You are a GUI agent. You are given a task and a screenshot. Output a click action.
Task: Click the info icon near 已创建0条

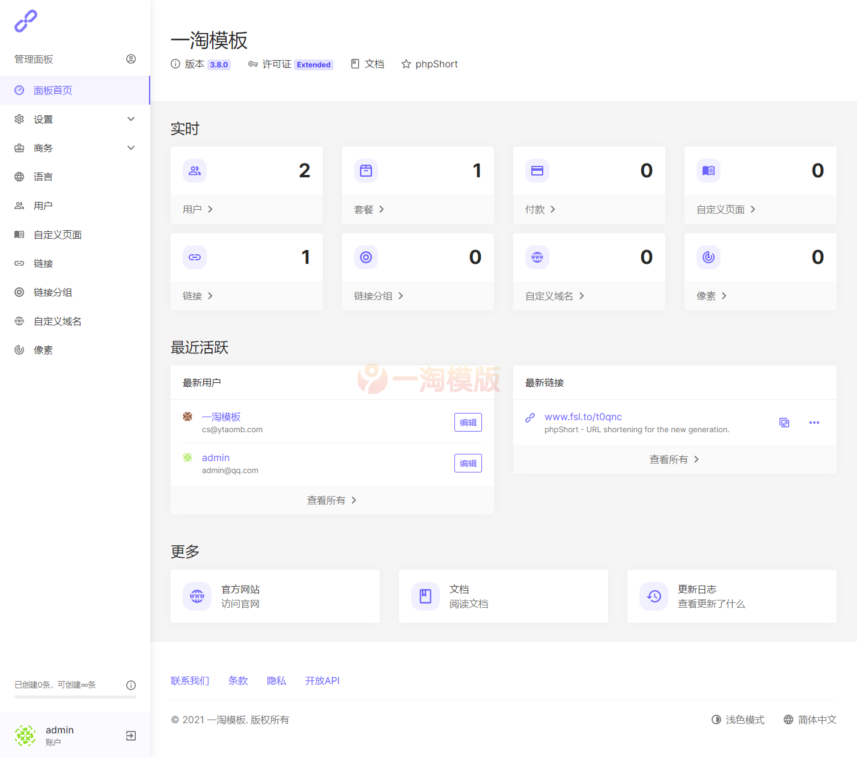pos(131,685)
